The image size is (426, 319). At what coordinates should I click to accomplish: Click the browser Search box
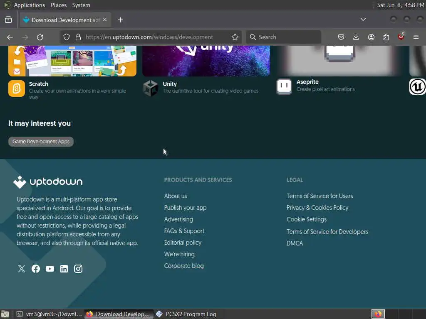click(284, 37)
